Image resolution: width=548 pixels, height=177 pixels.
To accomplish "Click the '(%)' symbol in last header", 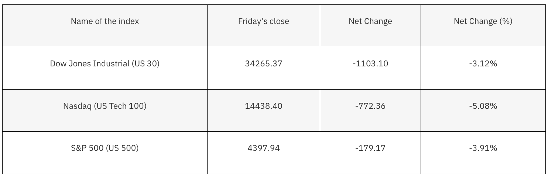I will tap(506, 21).
